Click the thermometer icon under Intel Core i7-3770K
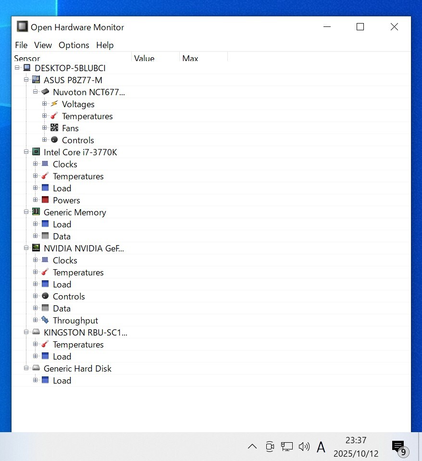The width and height of the screenshot is (422, 461). (x=45, y=176)
